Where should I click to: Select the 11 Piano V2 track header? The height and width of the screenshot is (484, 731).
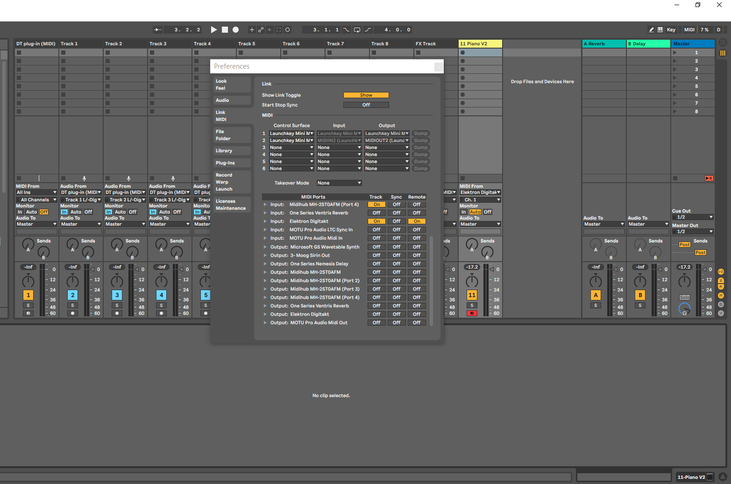click(x=480, y=43)
